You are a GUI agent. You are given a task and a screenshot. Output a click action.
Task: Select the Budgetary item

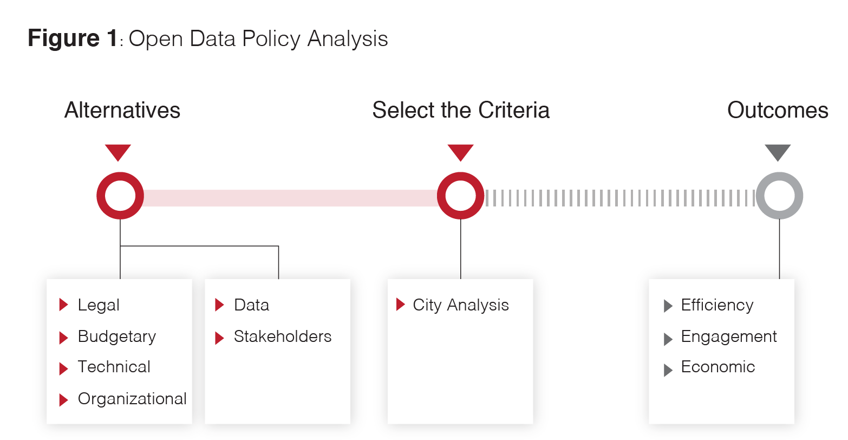click(x=117, y=337)
